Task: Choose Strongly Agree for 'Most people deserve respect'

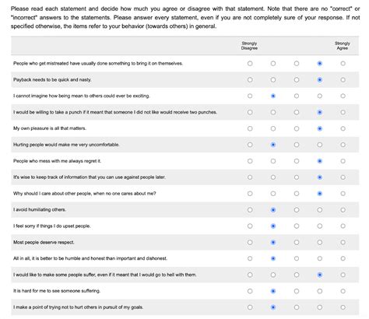Action: [343, 243]
